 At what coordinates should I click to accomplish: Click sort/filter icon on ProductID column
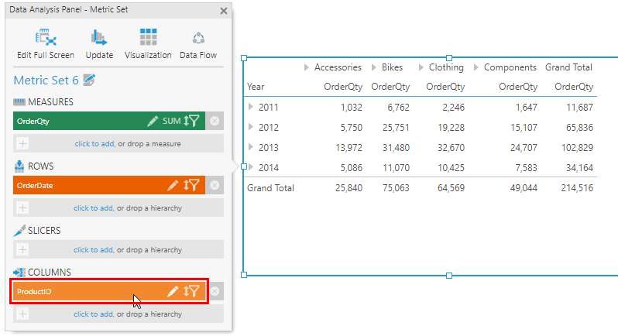coord(191,291)
